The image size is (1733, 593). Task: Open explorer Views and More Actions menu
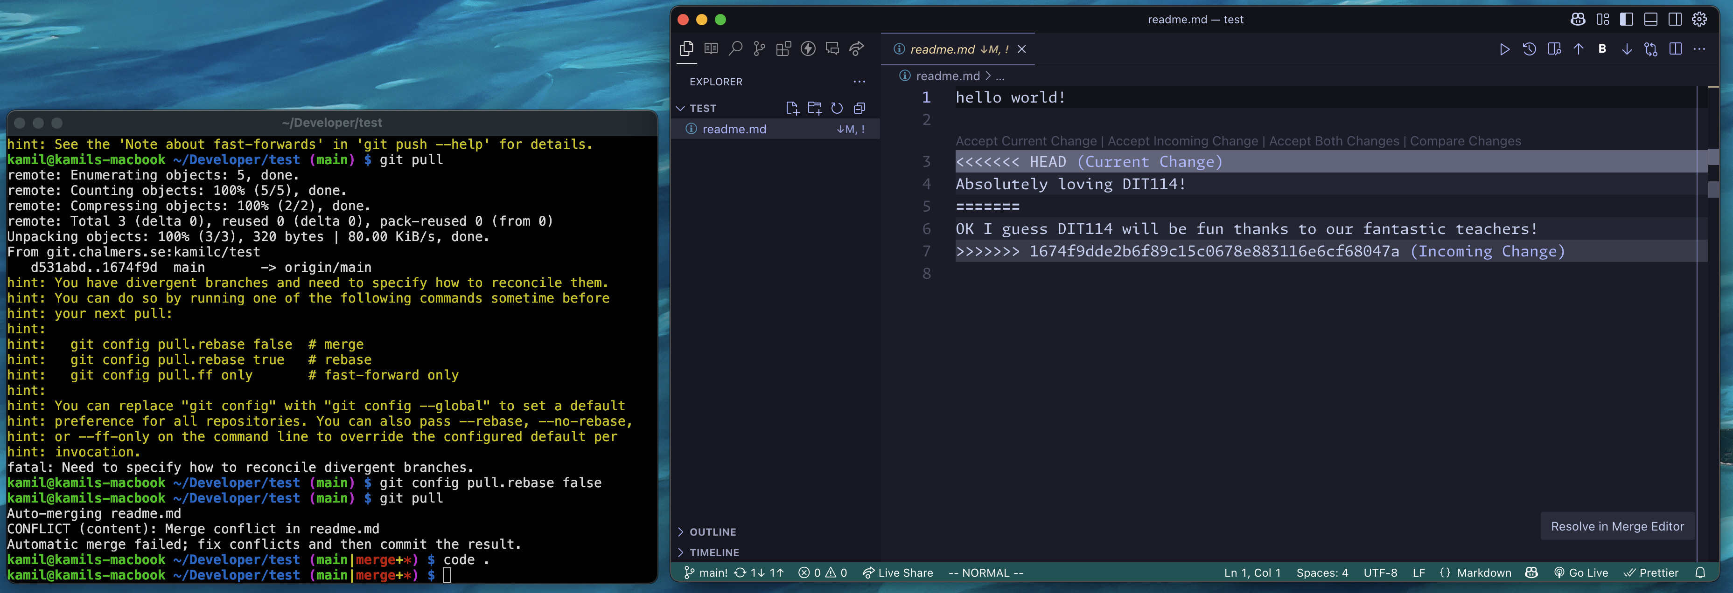tap(859, 82)
